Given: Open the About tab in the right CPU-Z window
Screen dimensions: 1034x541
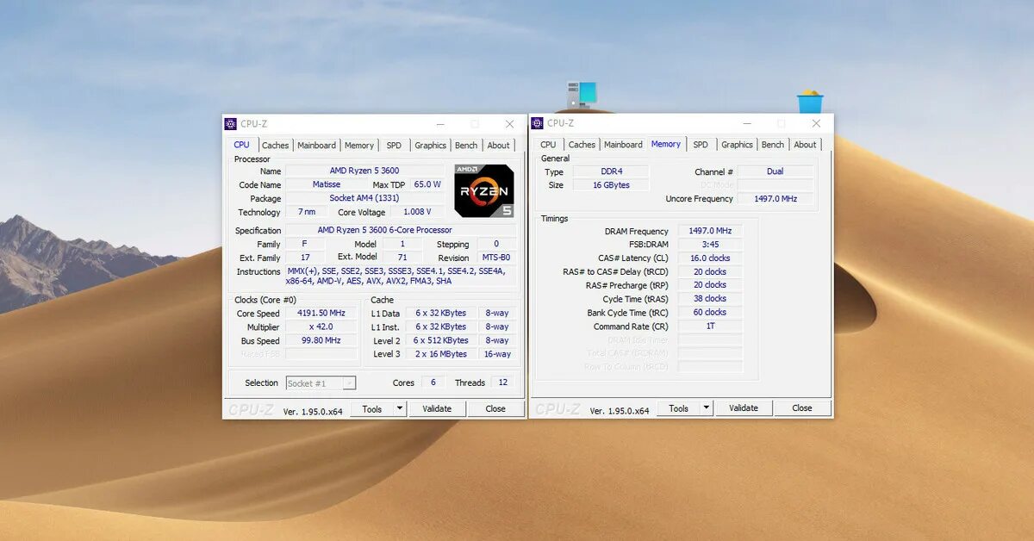Looking at the screenshot, I should pos(806,145).
